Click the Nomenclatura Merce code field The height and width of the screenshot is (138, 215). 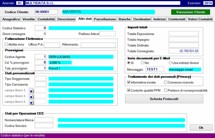coord(44,120)
